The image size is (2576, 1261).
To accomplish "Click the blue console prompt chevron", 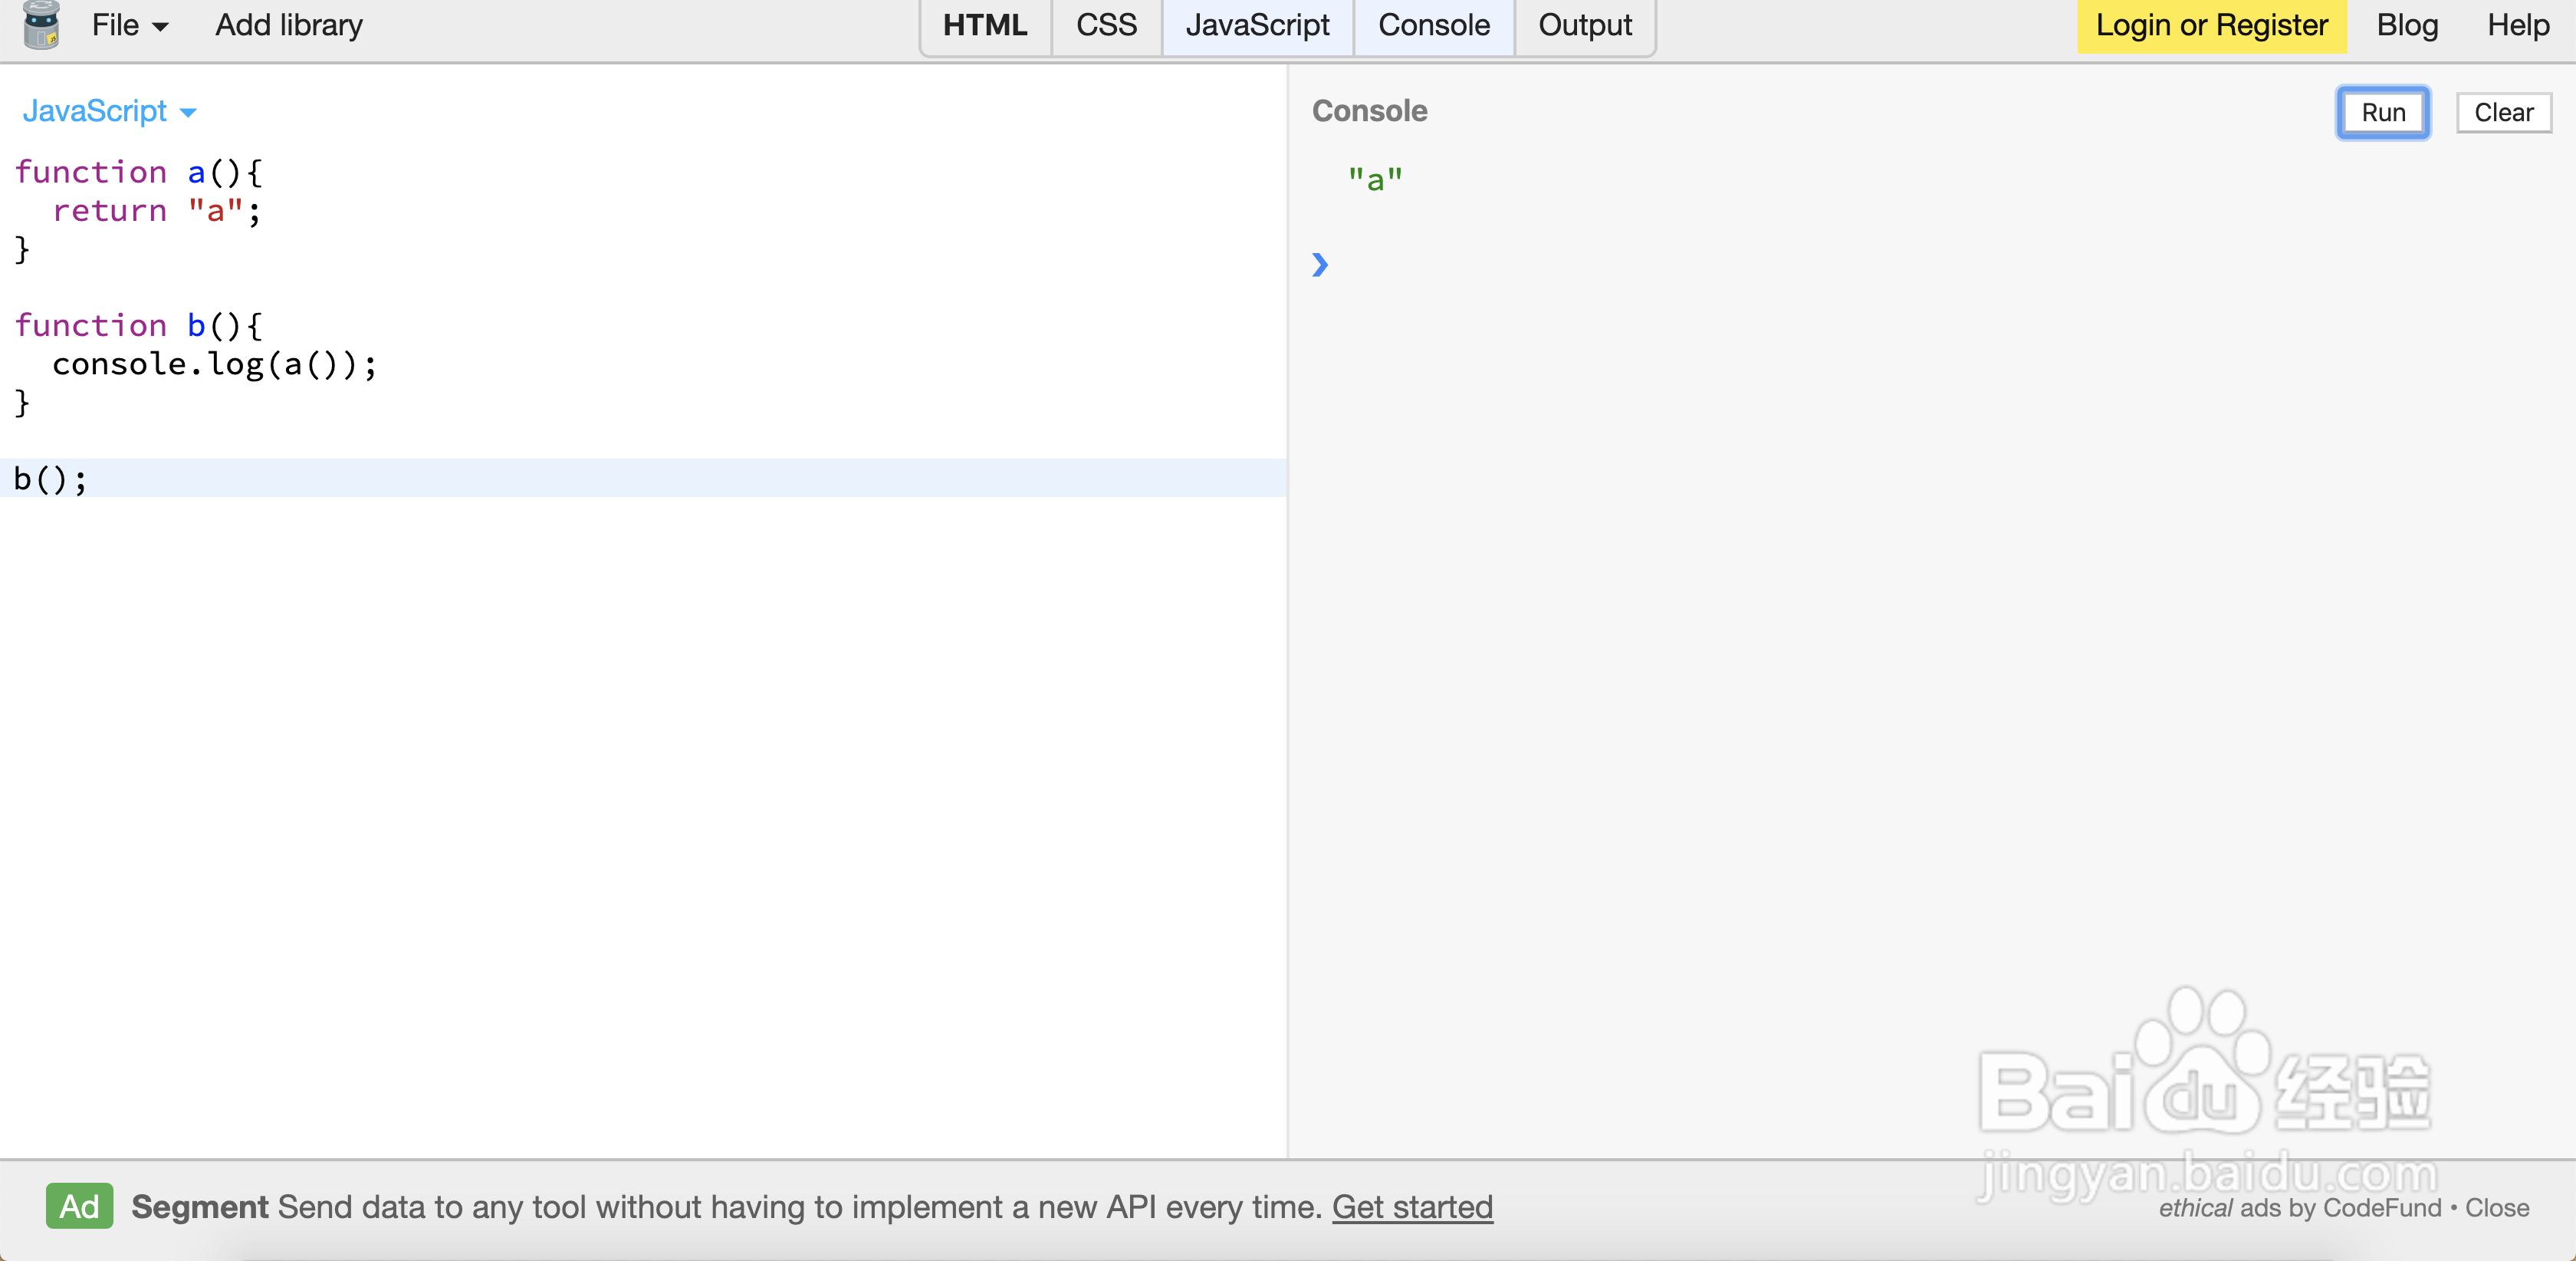I will 1320,264.
